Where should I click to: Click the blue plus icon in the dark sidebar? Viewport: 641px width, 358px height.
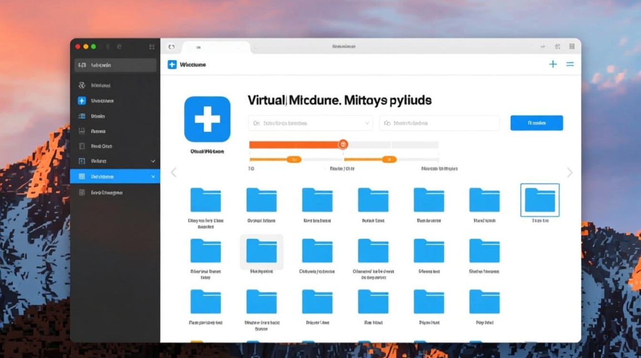(82, 101)
